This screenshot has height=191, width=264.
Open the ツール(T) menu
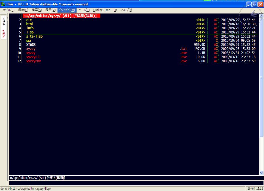[84, 10]
